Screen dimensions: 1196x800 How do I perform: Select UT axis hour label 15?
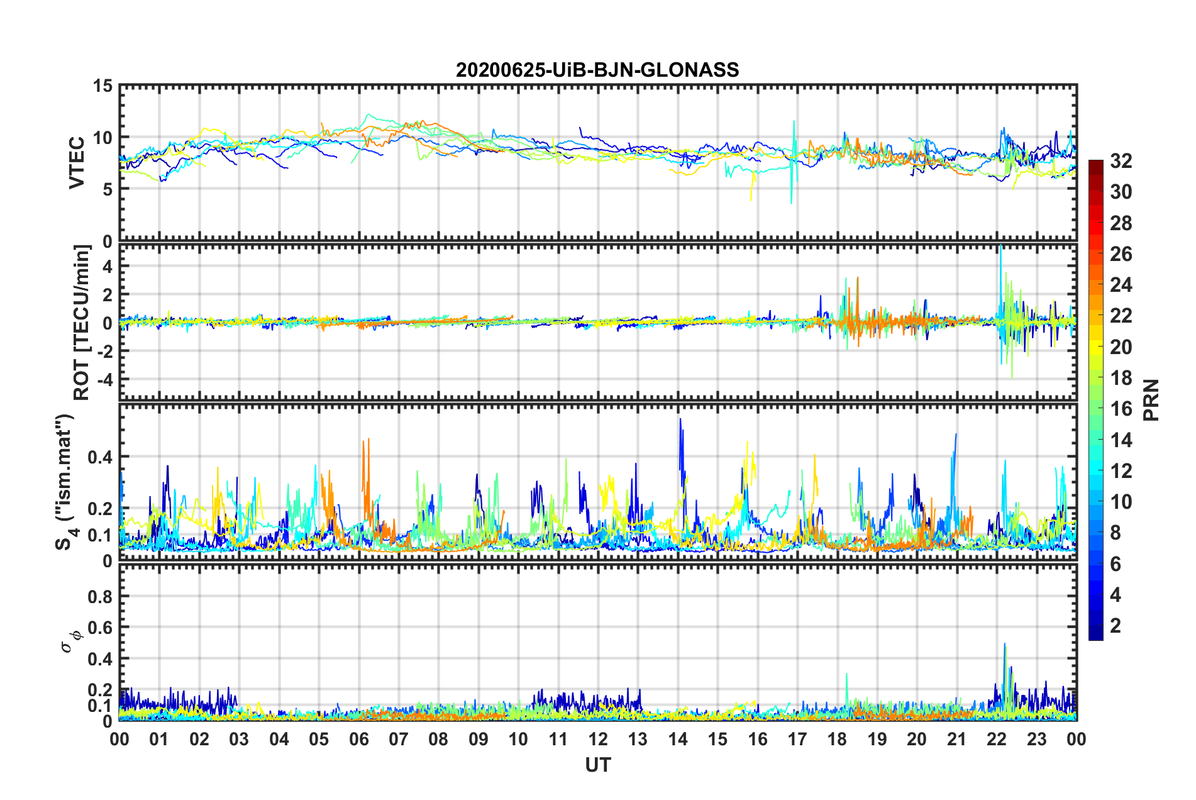coord(717,739)
